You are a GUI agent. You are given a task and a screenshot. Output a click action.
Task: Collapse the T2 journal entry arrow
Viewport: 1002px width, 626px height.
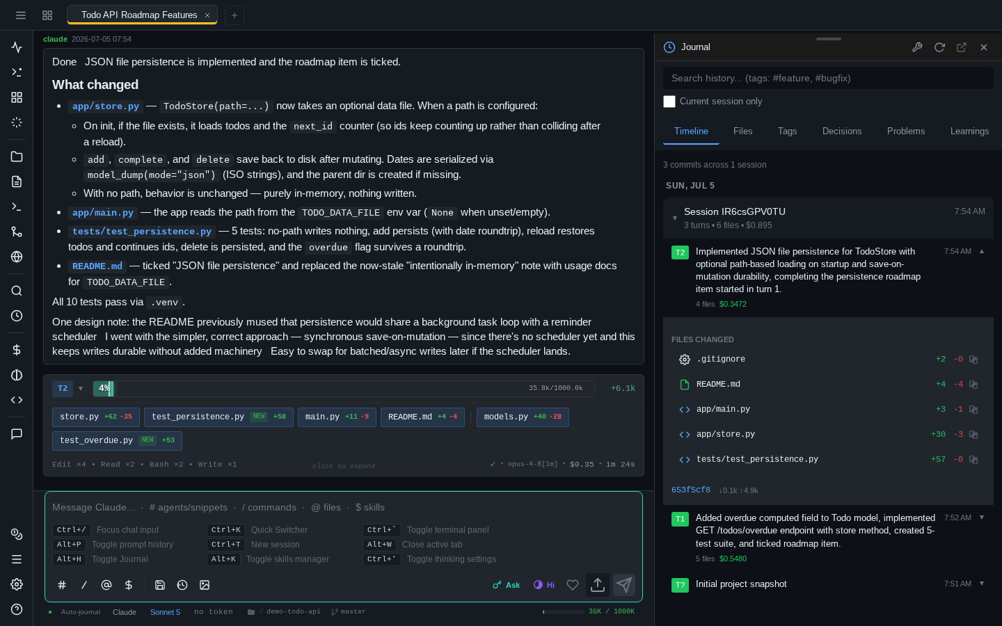[x=982, y=251]
